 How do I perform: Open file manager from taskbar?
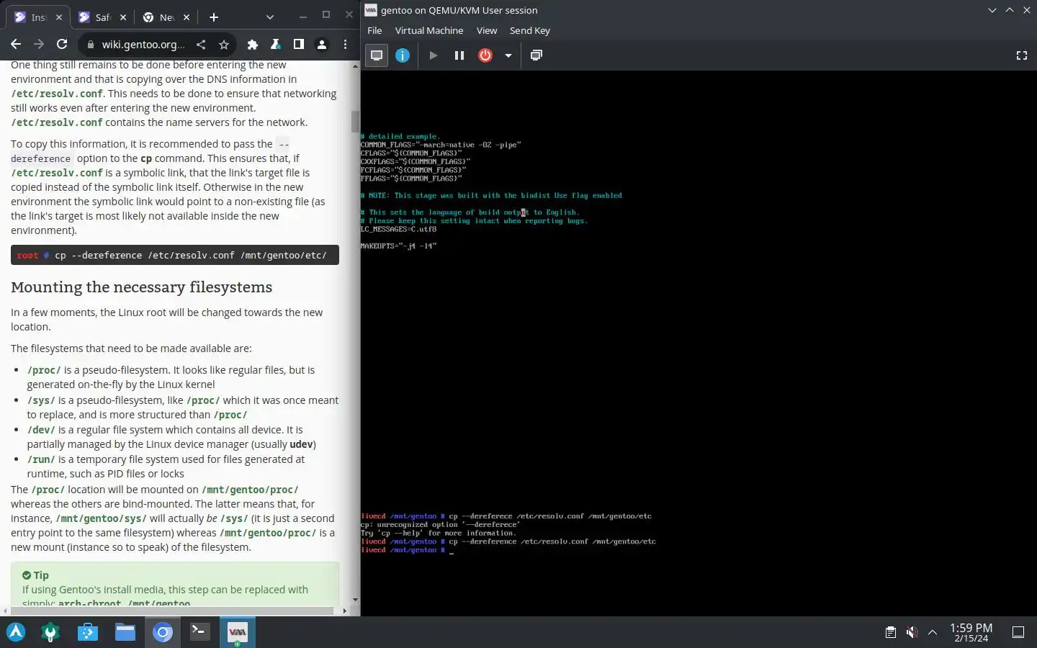click(x=125, y=632)
